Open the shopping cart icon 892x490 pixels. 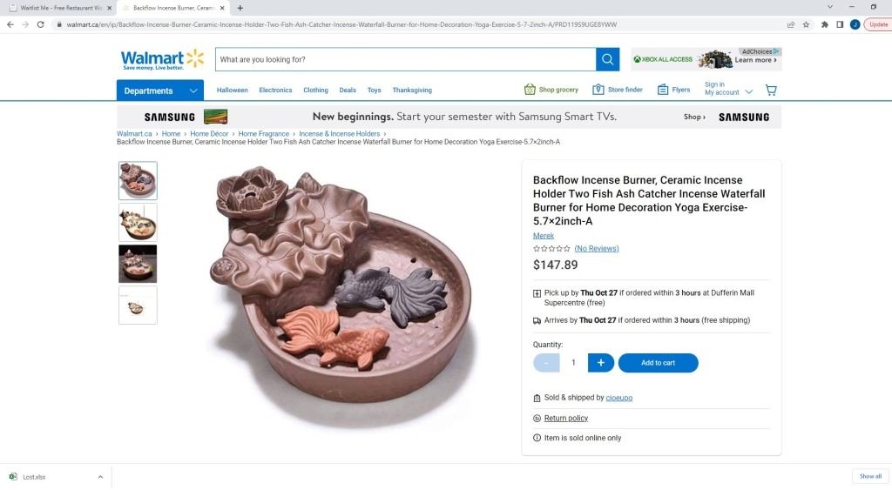[770, 90]
